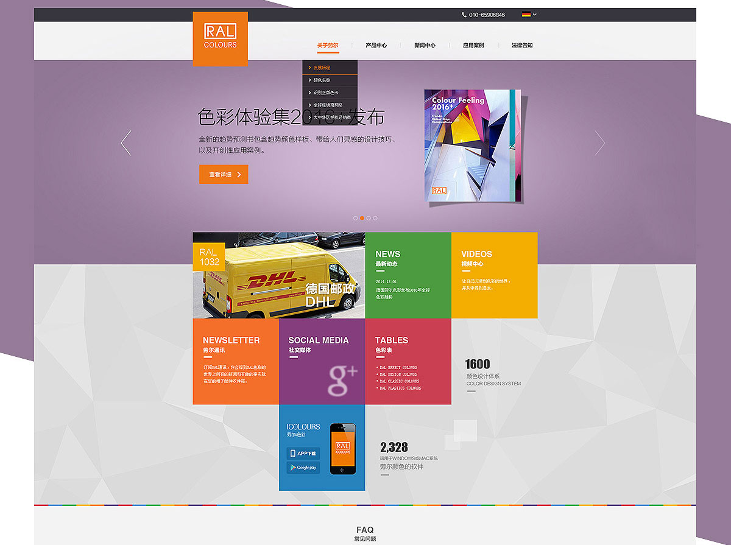
Task: Open the 新闻中心 navigation item
Action: pyautogui.click(x=425, y=46)
